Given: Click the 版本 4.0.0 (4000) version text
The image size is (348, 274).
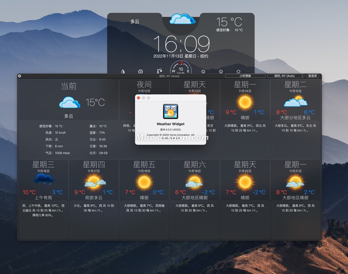Looking at the screenshot, I should tap(171, 130).
